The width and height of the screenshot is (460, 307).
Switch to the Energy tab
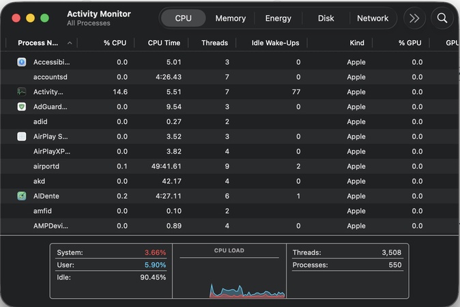point(278,18)
